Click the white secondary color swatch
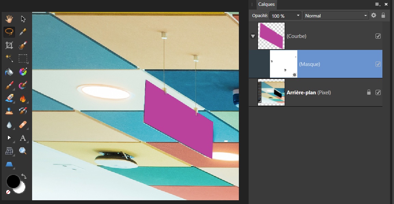The image size is (394, 204). point(22,189)
